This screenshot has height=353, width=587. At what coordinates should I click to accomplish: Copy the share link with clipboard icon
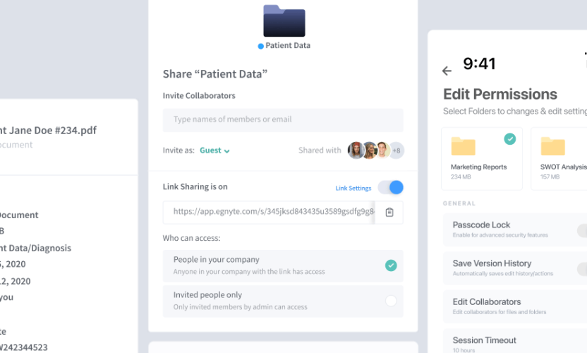click(x=389, y=212)
